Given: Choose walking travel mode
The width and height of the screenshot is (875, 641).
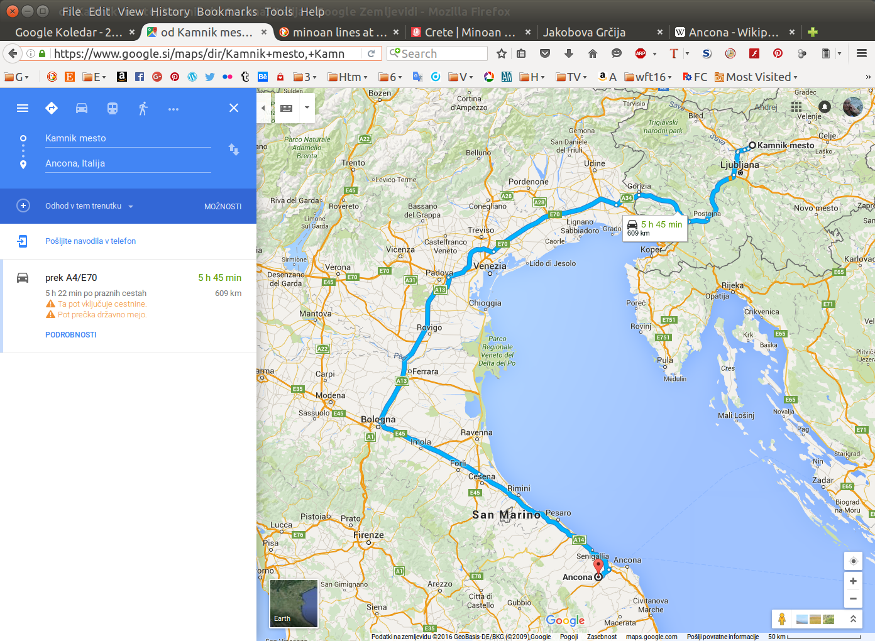Looking at the screenshot, I should pyautogui.click(x=143, y=108).
